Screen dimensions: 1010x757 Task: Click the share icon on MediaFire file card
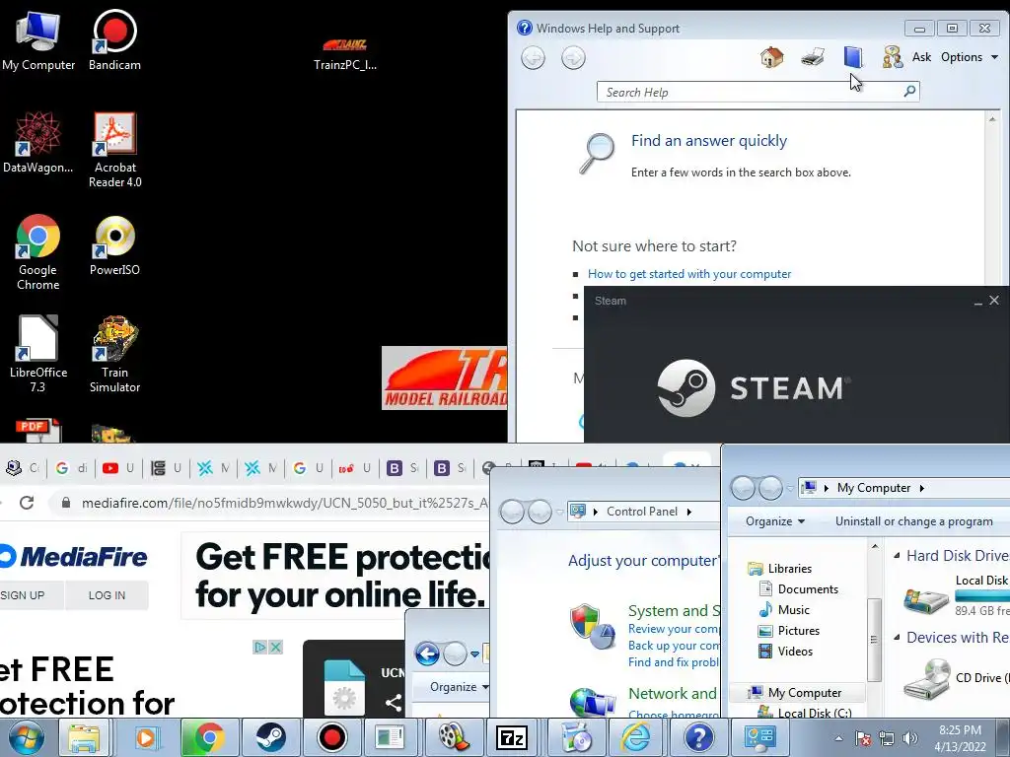393,702
